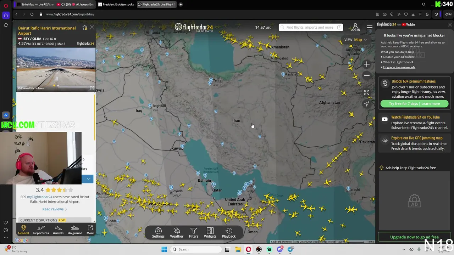Reload the page
454x255 pixels.
pyautogui.click(x=32, y=14)
